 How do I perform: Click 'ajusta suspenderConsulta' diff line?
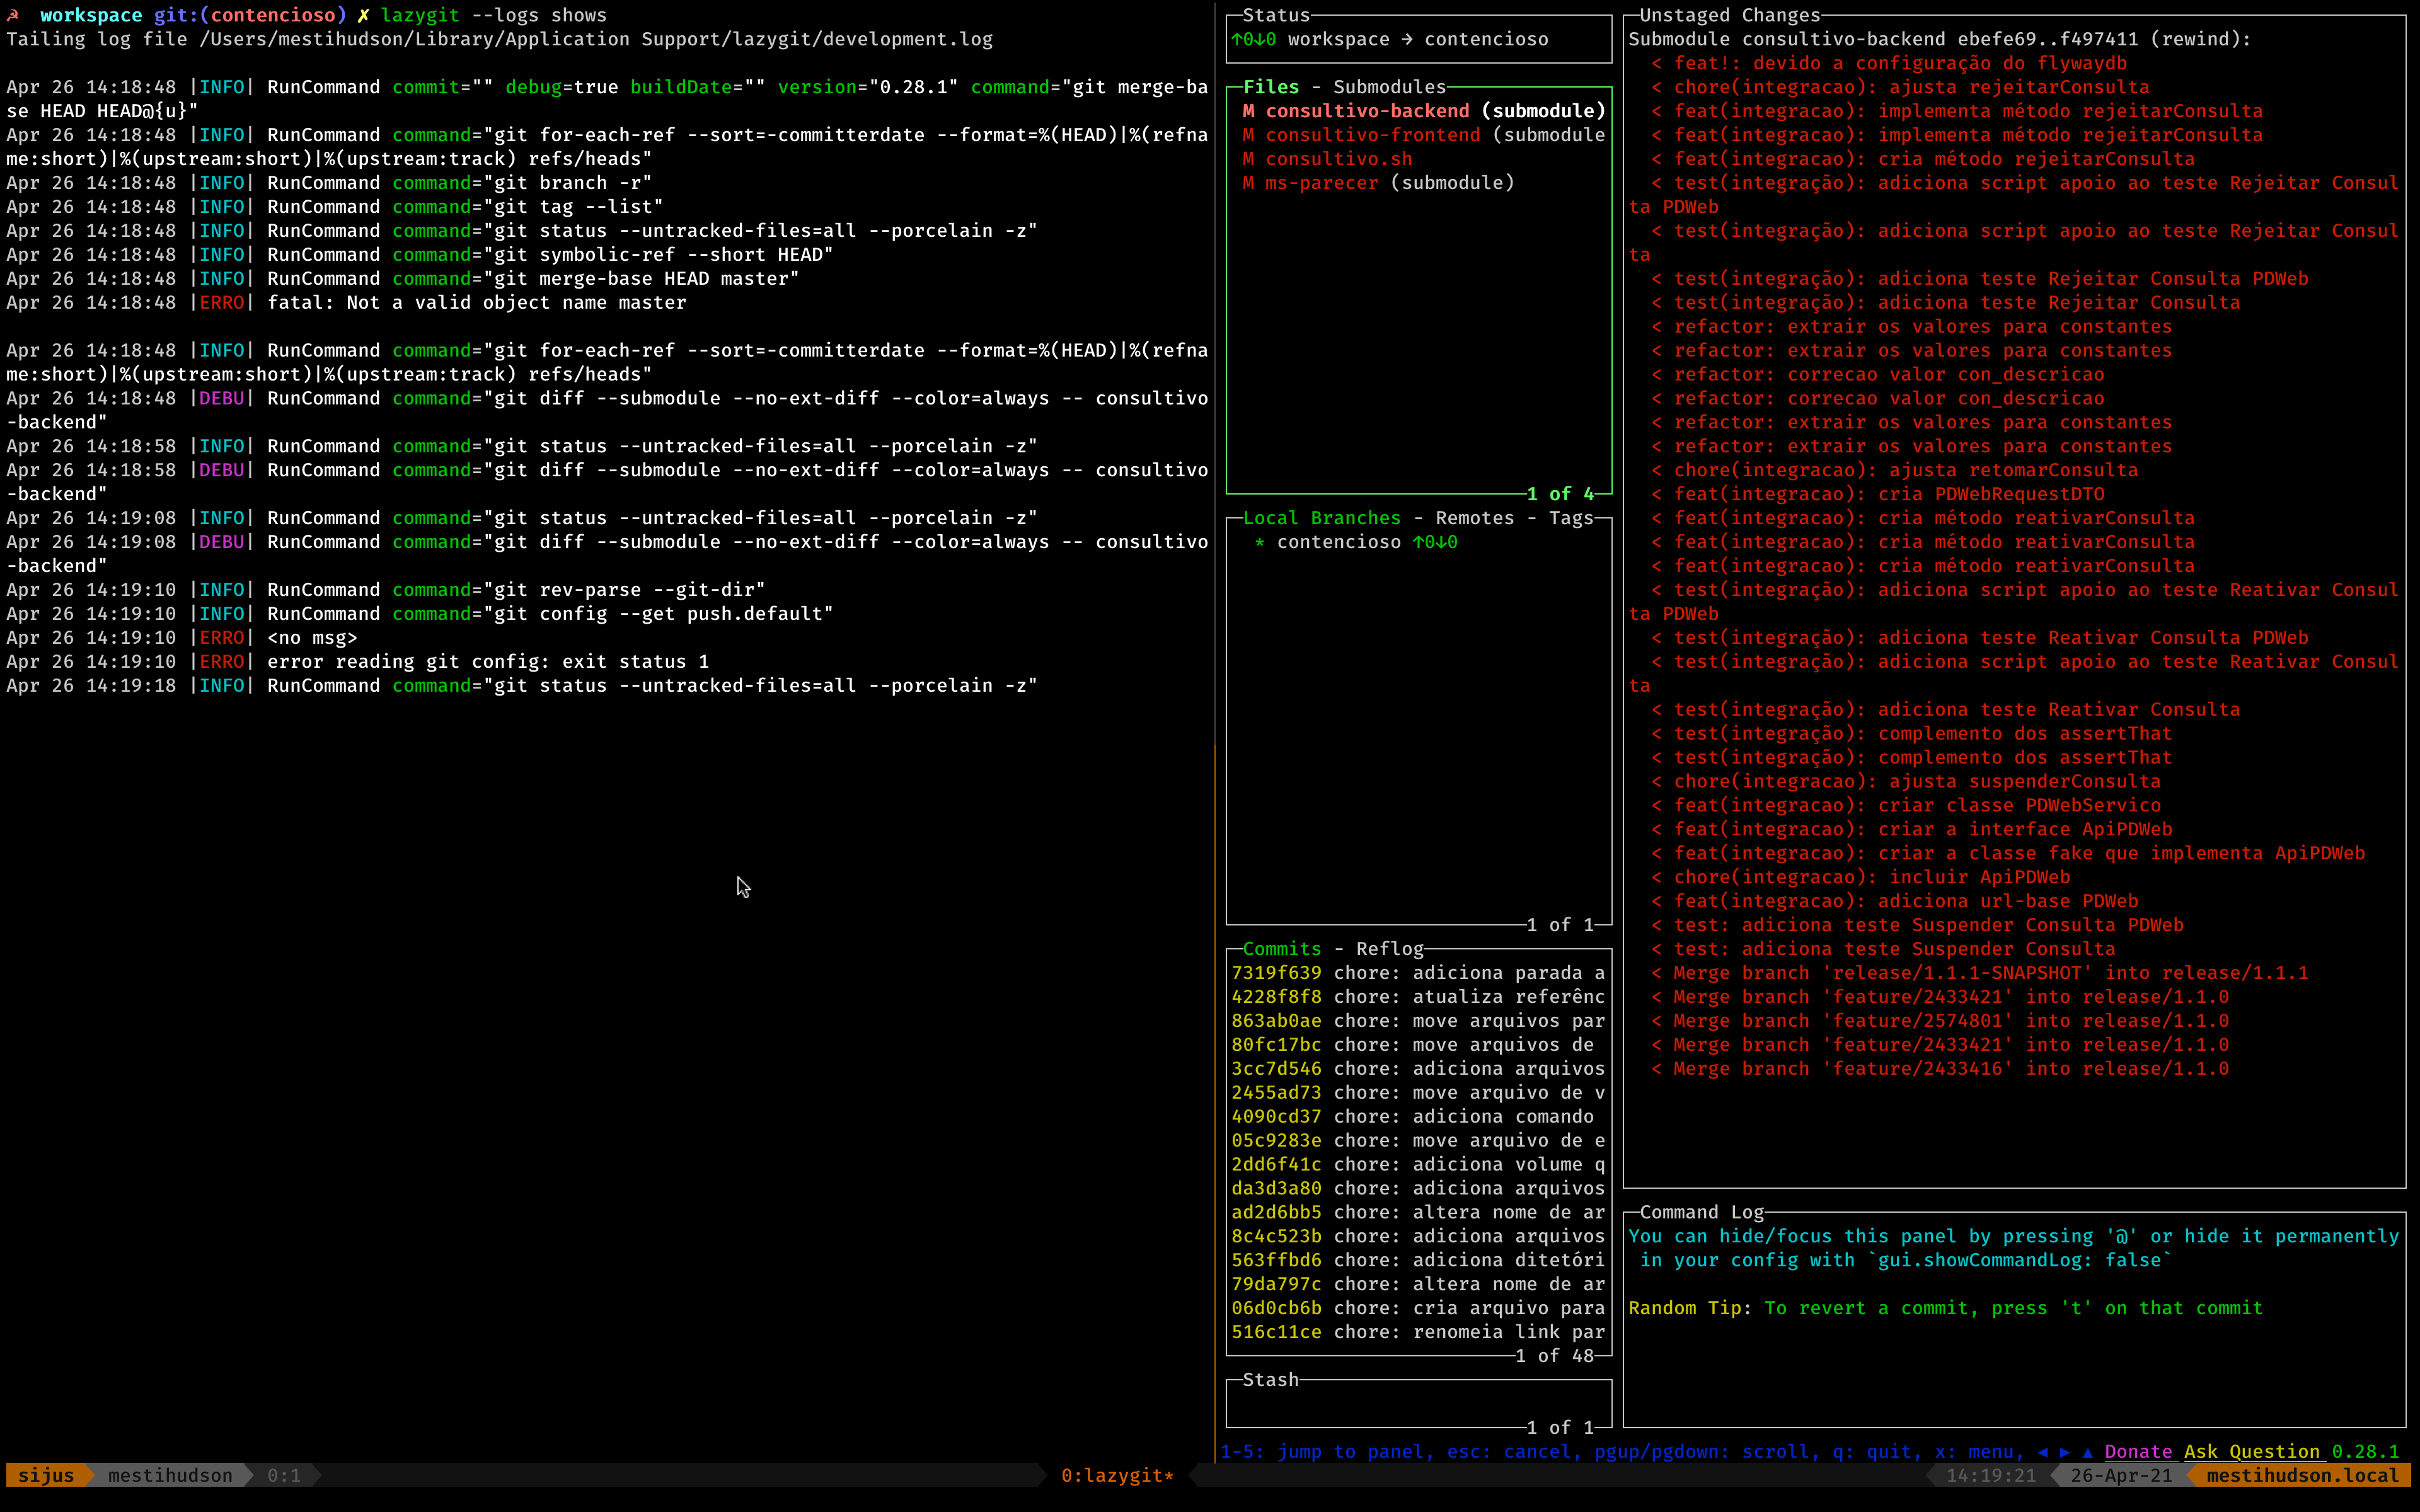[1906, 781]
